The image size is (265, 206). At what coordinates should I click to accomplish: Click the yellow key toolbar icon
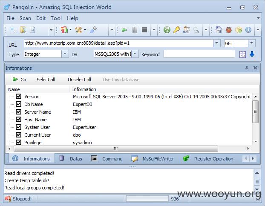tap(177, 30)
